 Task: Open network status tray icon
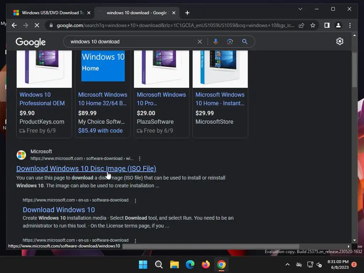tap(310, 264)
